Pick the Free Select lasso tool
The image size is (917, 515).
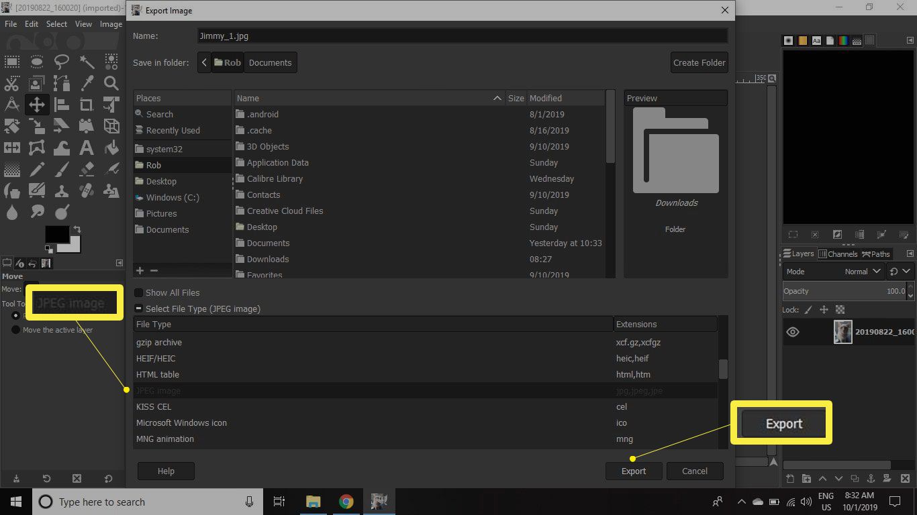click(62, 62)
